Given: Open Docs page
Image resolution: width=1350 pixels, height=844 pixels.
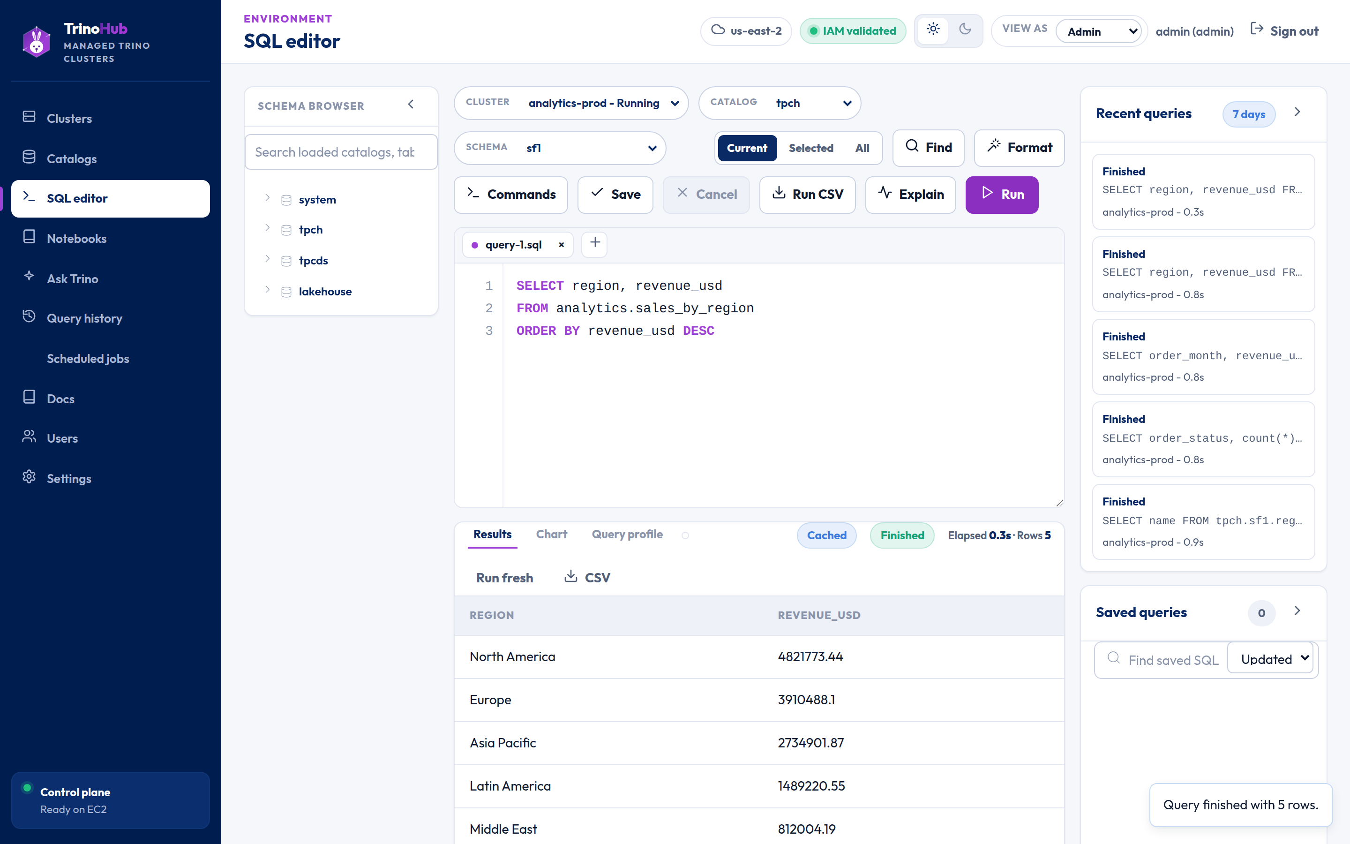Looking at the screenshot, I should pos(111,399).
